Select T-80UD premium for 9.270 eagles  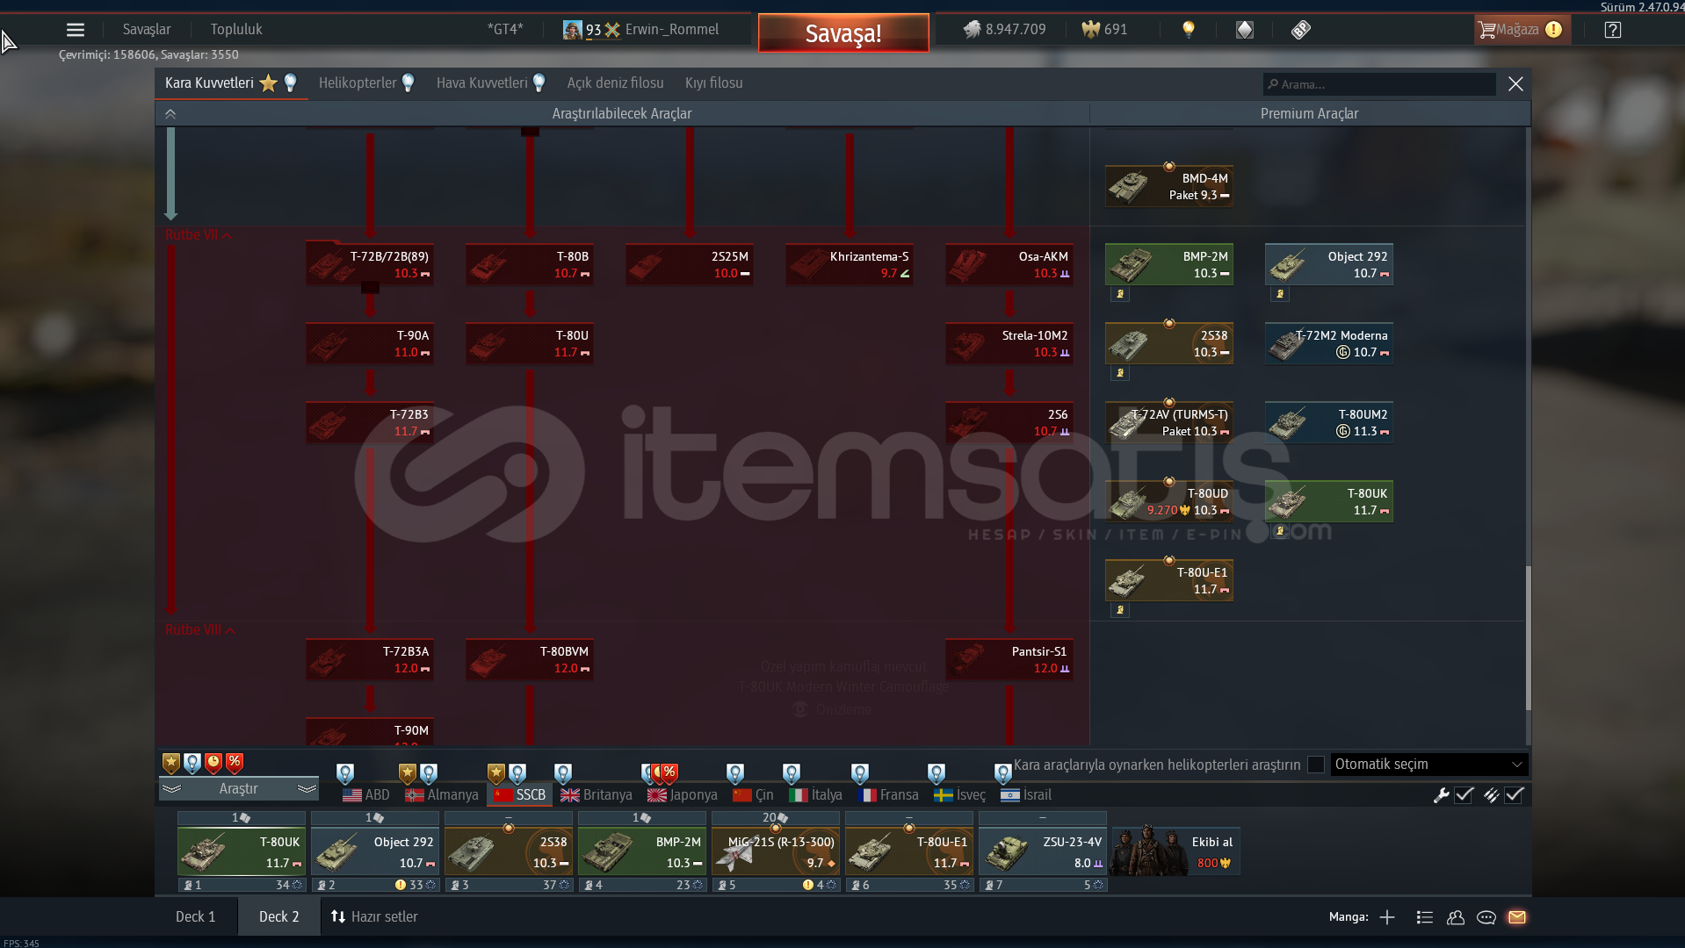[x=1169, y=501]
